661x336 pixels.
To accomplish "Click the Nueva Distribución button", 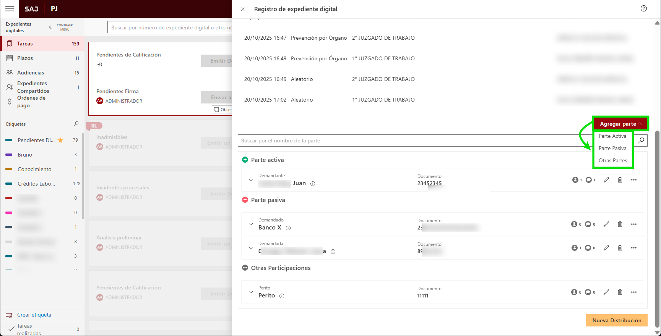I will click(617, 320).
